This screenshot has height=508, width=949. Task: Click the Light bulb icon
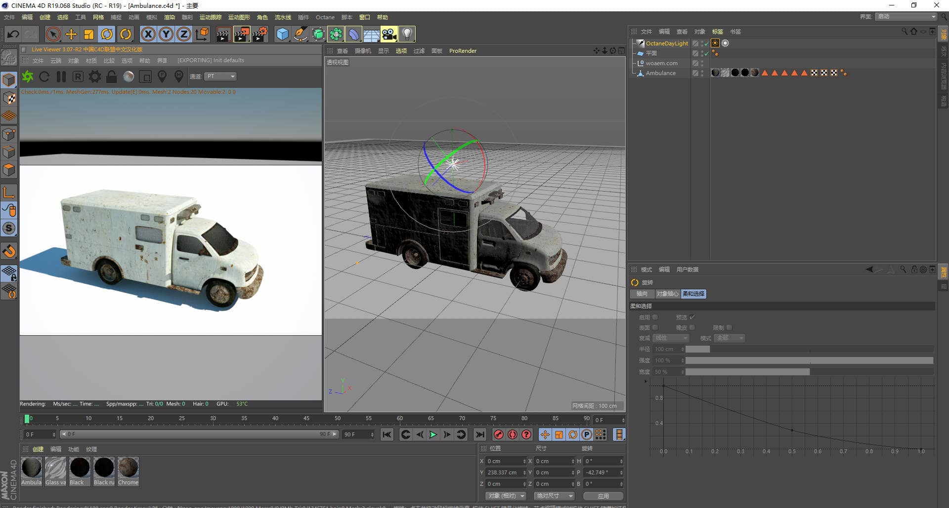coord(407,34)
